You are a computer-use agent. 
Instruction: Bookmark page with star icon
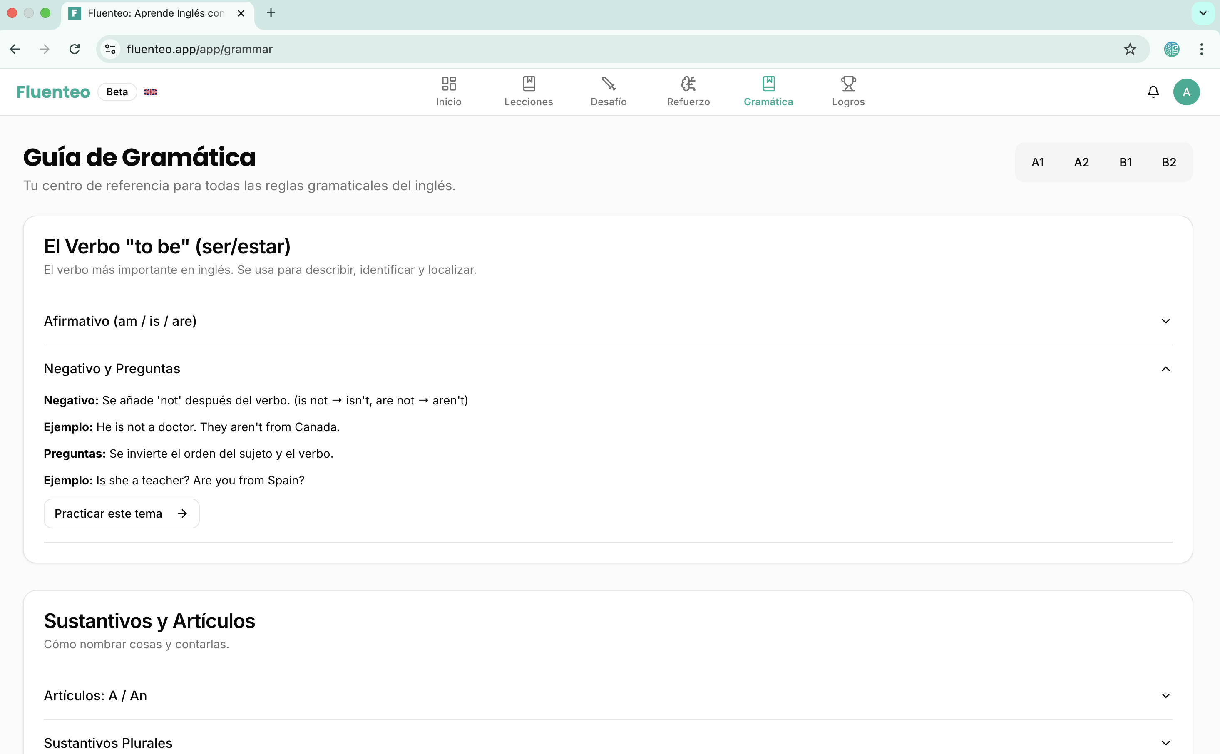(1130, 49)
